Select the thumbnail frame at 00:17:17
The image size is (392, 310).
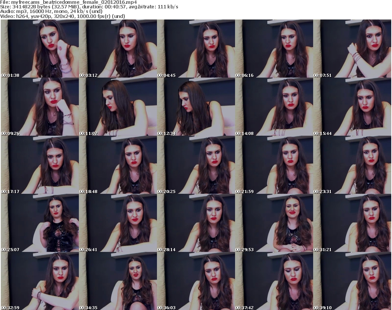coord(40,165)
